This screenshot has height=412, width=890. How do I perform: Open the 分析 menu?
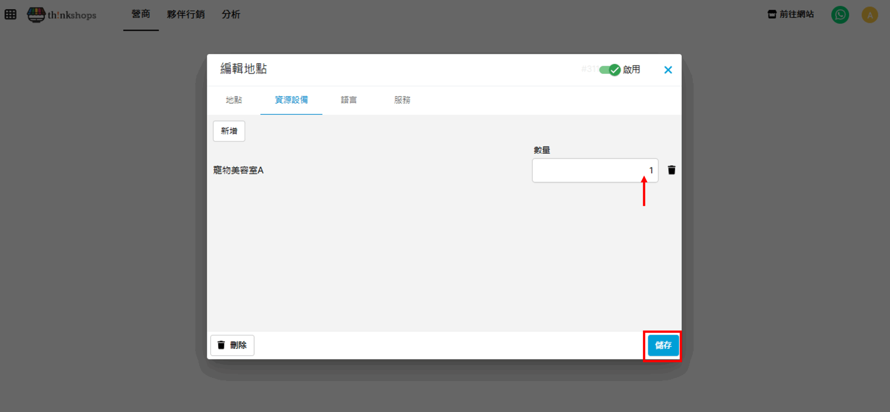point(231,14)
